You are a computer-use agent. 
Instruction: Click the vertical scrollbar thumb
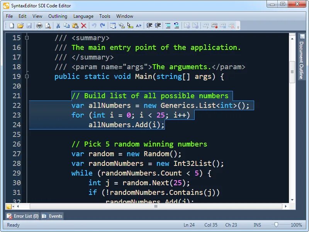tap(292, 72)
